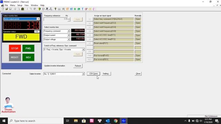Viewport: 221px width, 124px height.
Task: Click the green FWD run button
Action: [x=28, y=48]
